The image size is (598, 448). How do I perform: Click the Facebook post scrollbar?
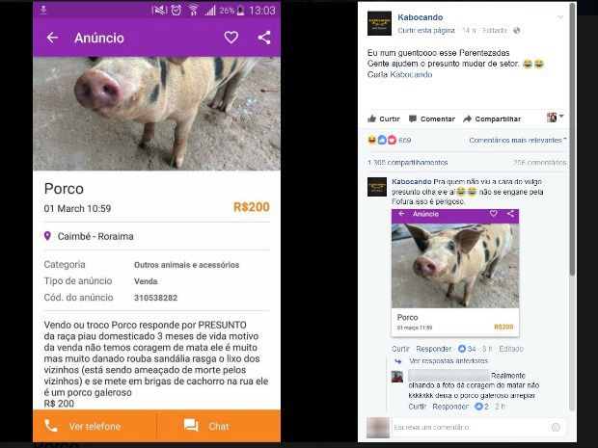pyautogui.click(x=572, y=139)
